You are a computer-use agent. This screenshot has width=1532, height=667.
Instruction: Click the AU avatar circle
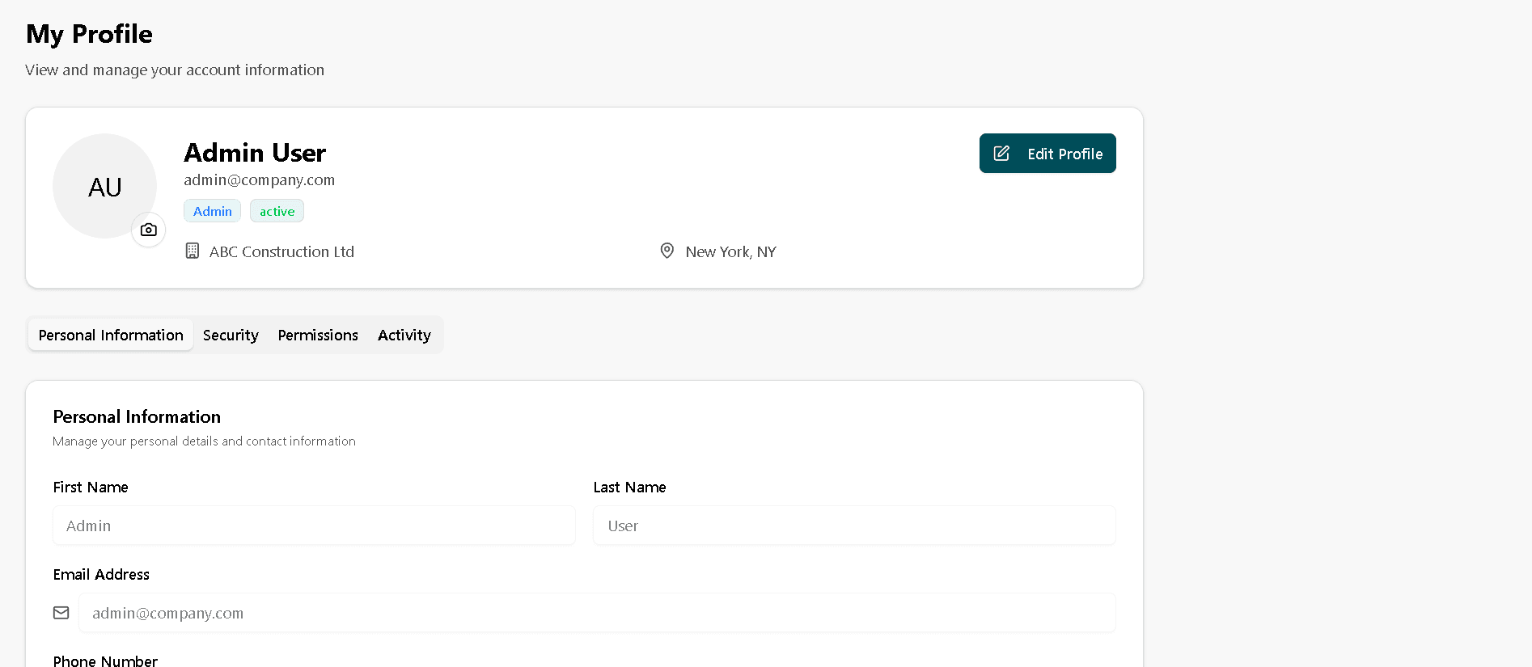click(x=104, y=186)
